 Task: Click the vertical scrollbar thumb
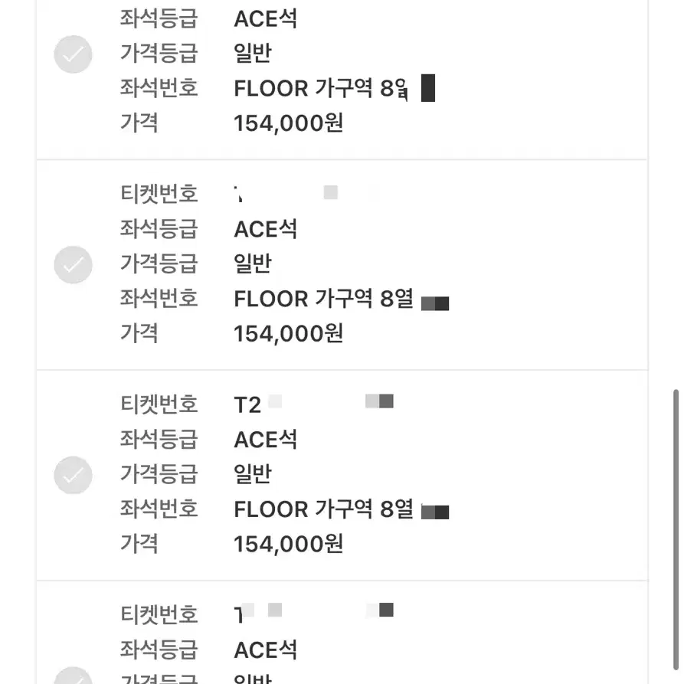(x=676, y=529)
